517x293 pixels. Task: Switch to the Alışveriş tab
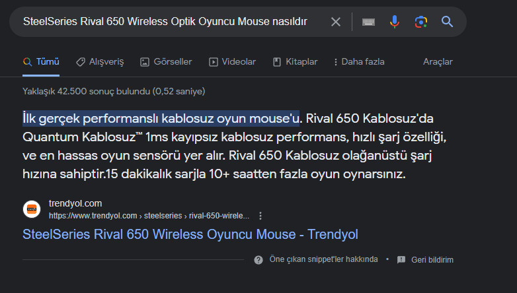click(100, 62)
